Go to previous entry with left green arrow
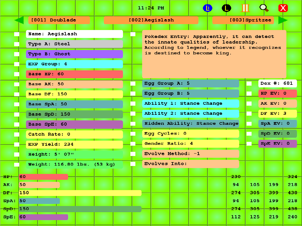Viewport: 302px width, 226px height. click(19, 20)
